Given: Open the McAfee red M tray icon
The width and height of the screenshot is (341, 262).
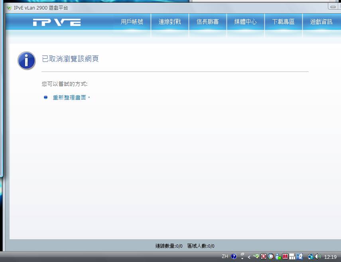Looking at the screenshot, I should click(x=285, y=256).
